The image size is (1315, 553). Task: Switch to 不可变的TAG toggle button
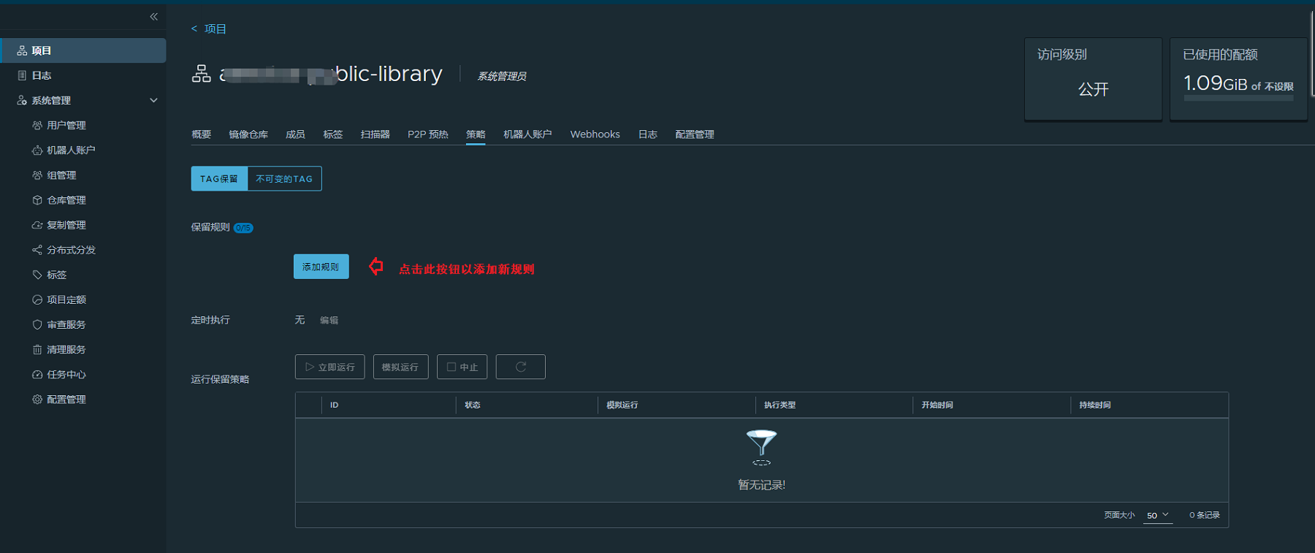point(284,179)
